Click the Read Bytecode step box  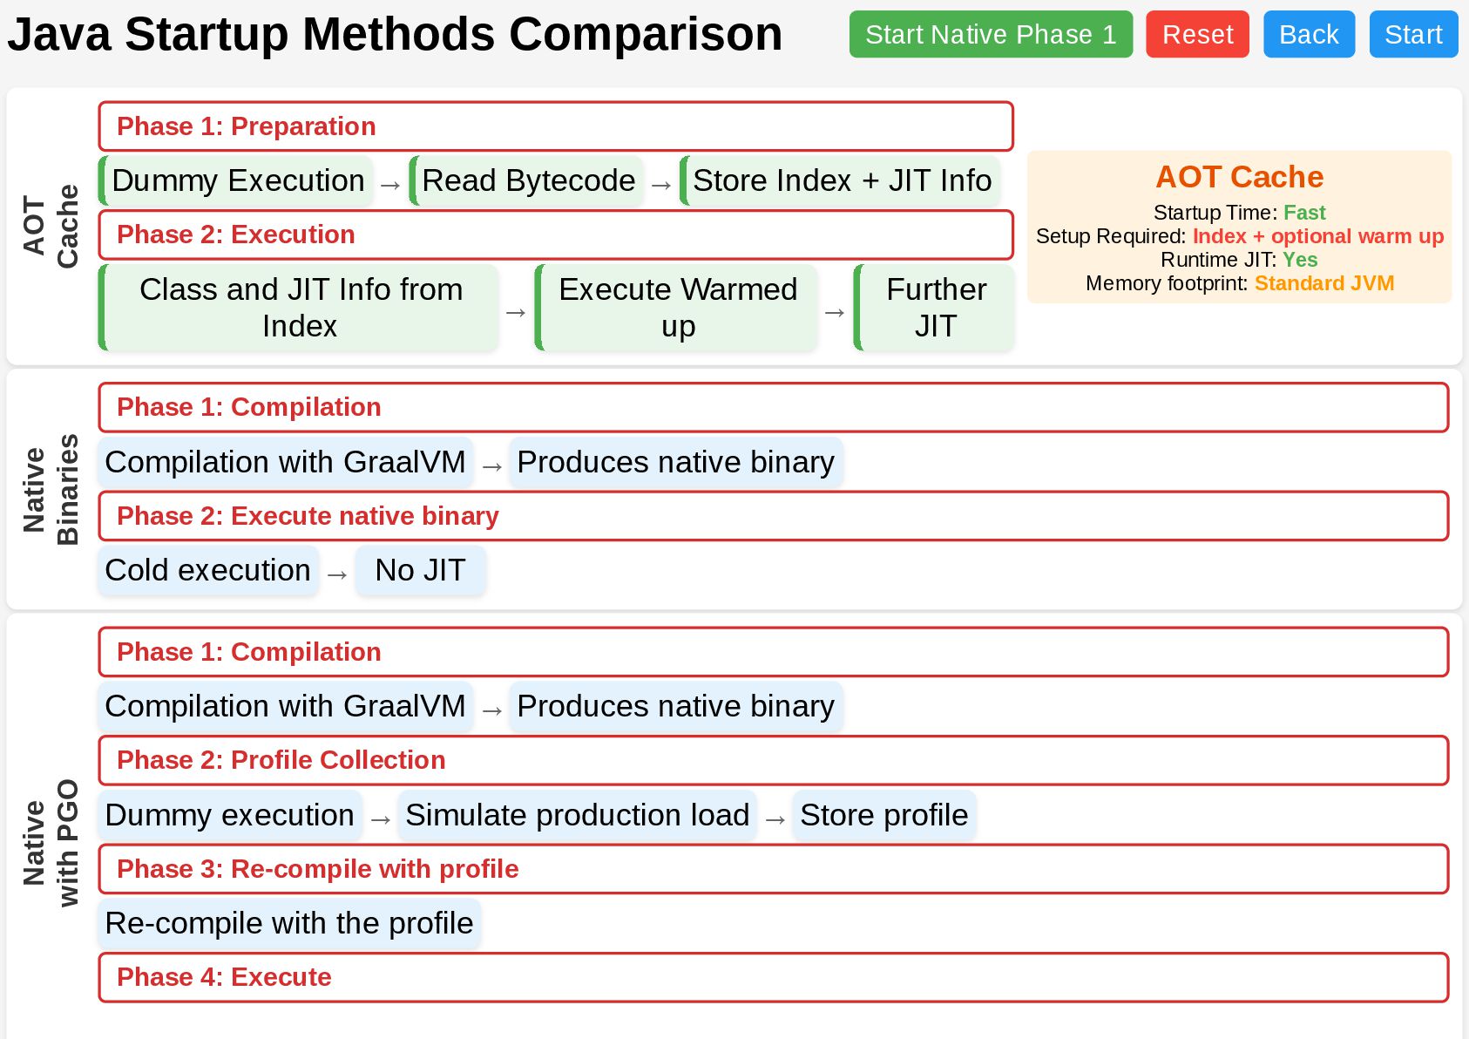(x=527, y=181)
